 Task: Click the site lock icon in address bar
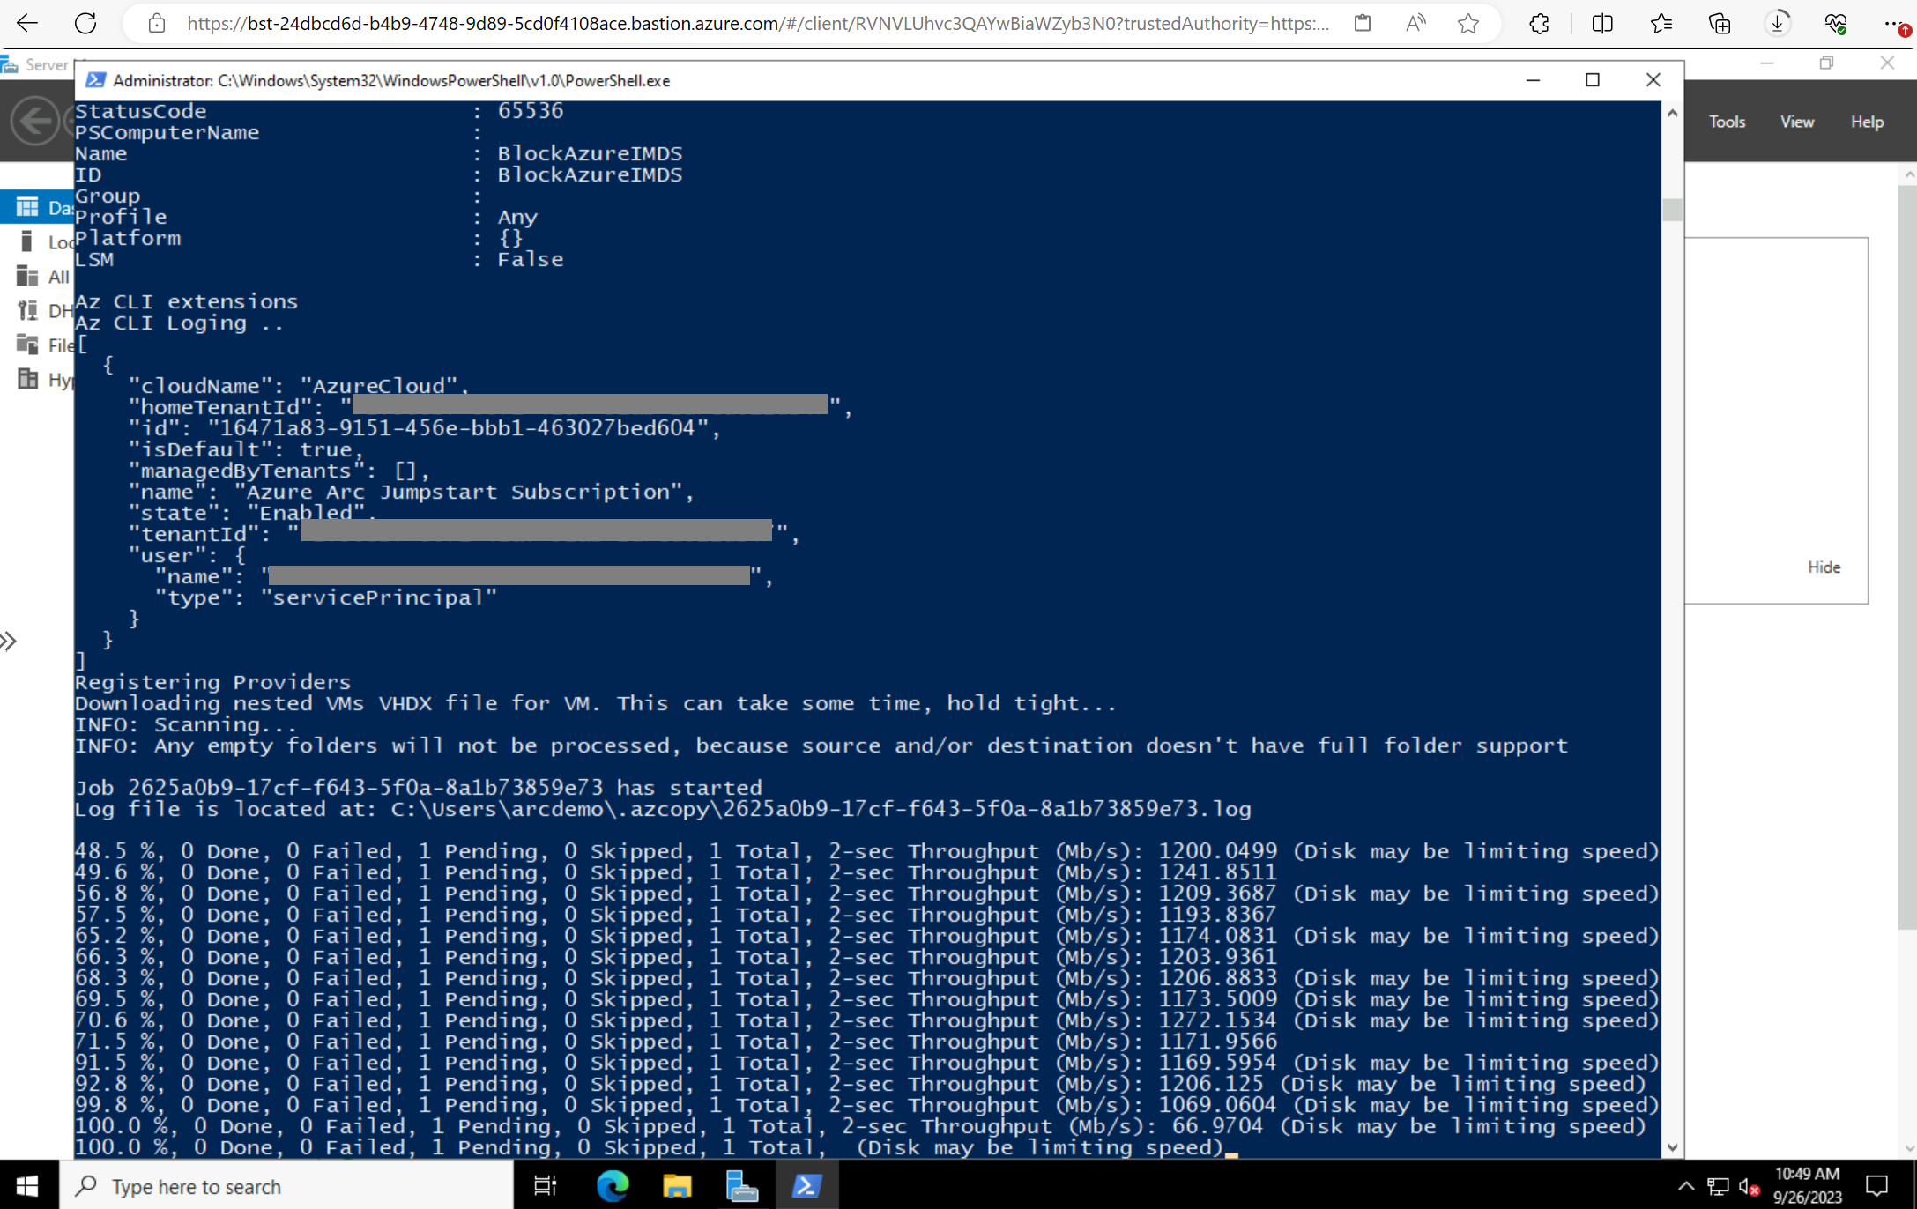[157, 23]
